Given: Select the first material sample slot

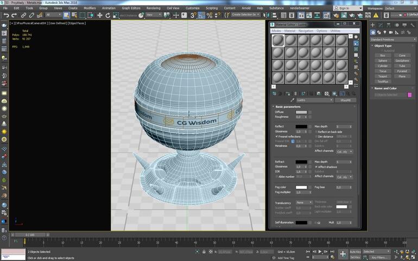Looking at the screenshot, I should 278,41.
